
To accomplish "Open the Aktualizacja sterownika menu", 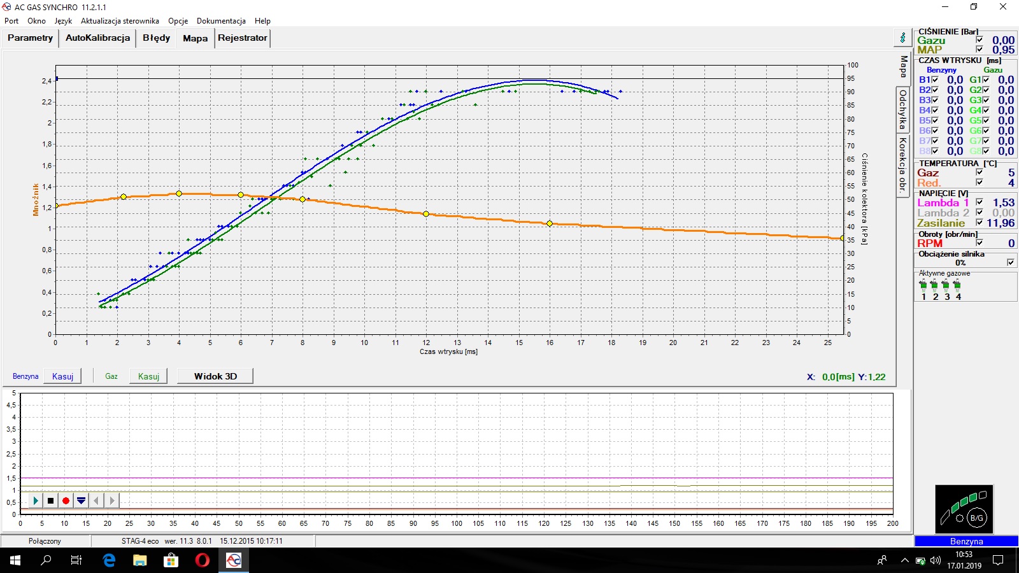I will (x=120, y=21).
